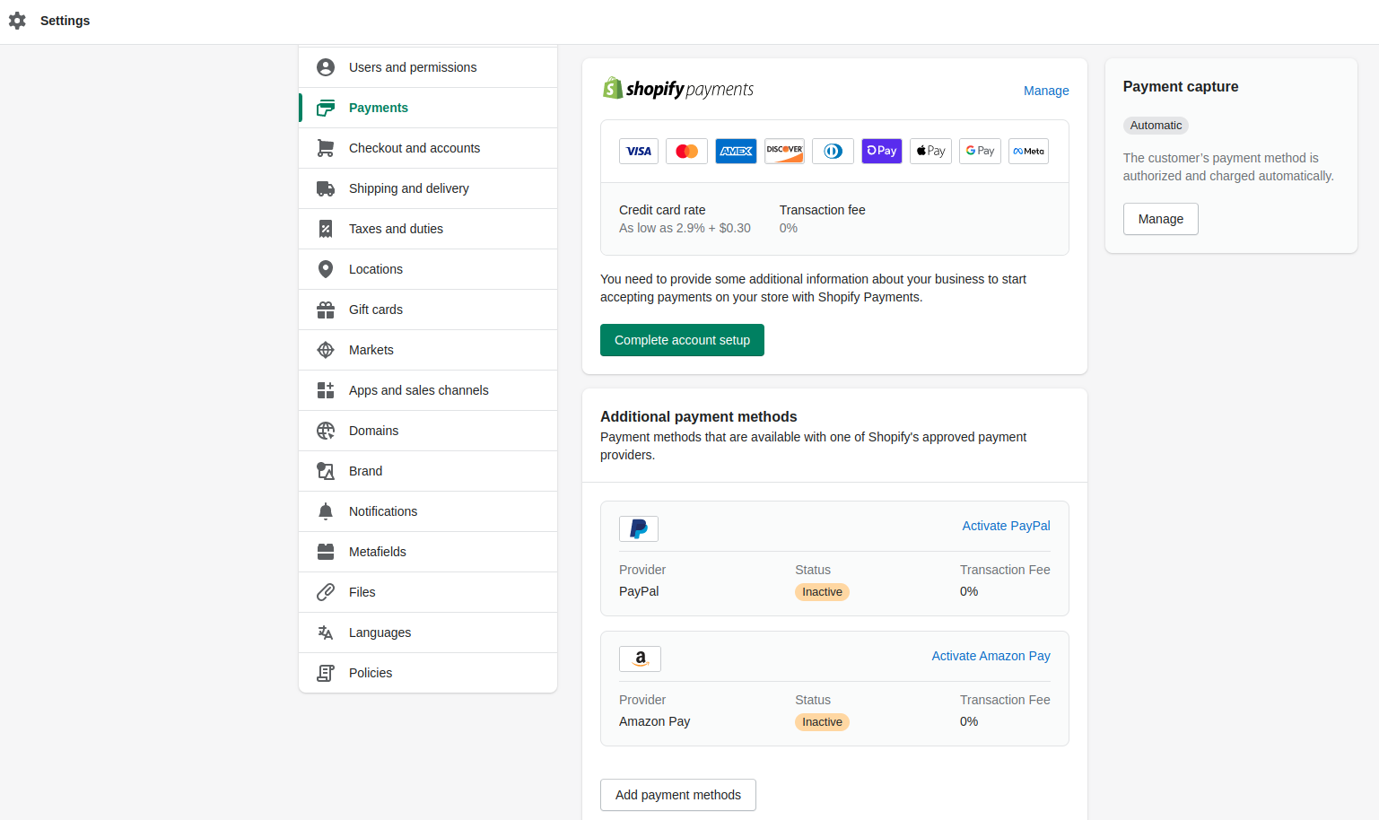
Task: Click the Amazon Pay logo
Action: point(640,659)
